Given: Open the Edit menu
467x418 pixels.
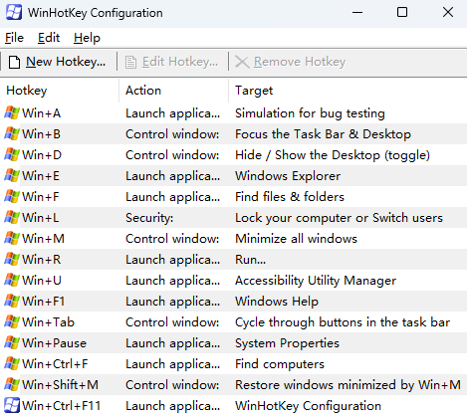Looking at the screenshot, I should (x=49, y=38).
